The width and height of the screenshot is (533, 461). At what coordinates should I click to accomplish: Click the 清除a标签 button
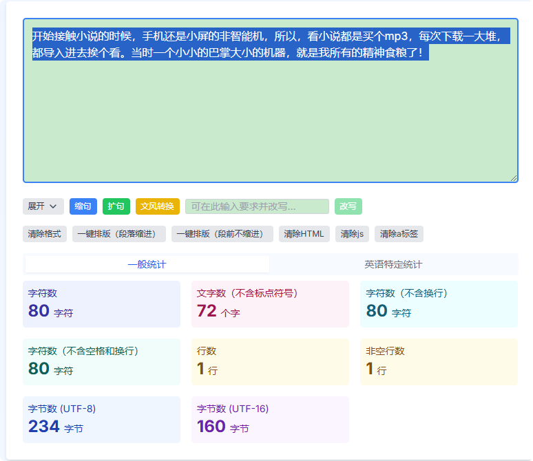[399, 234]
